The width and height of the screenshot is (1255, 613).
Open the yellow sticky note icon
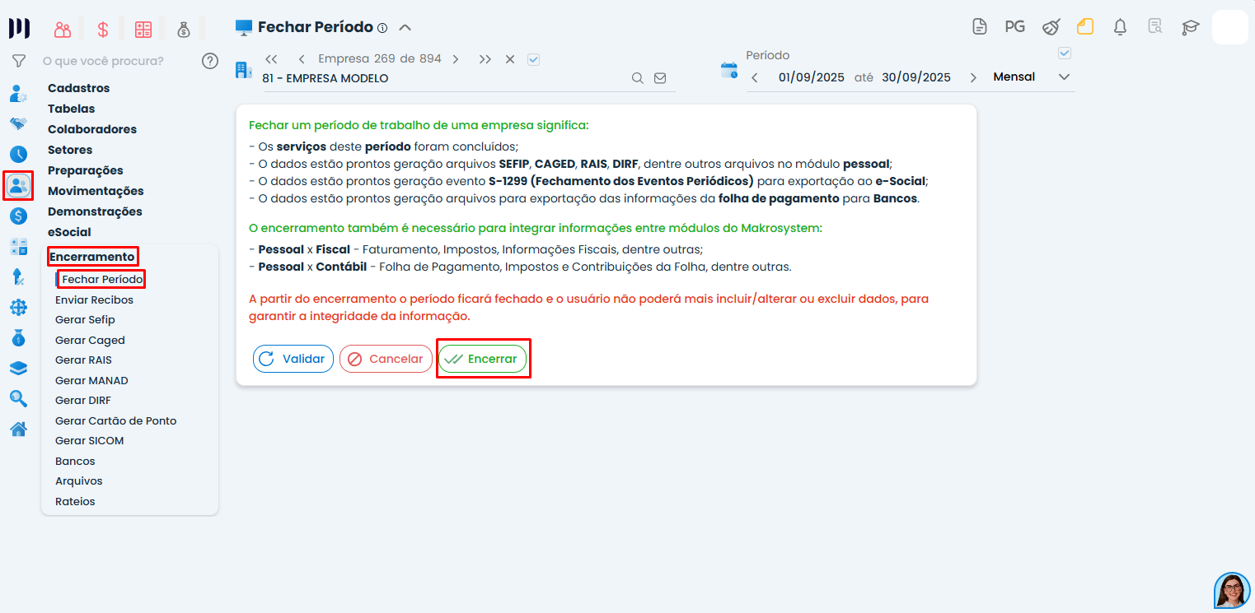tap(1085, 26)
